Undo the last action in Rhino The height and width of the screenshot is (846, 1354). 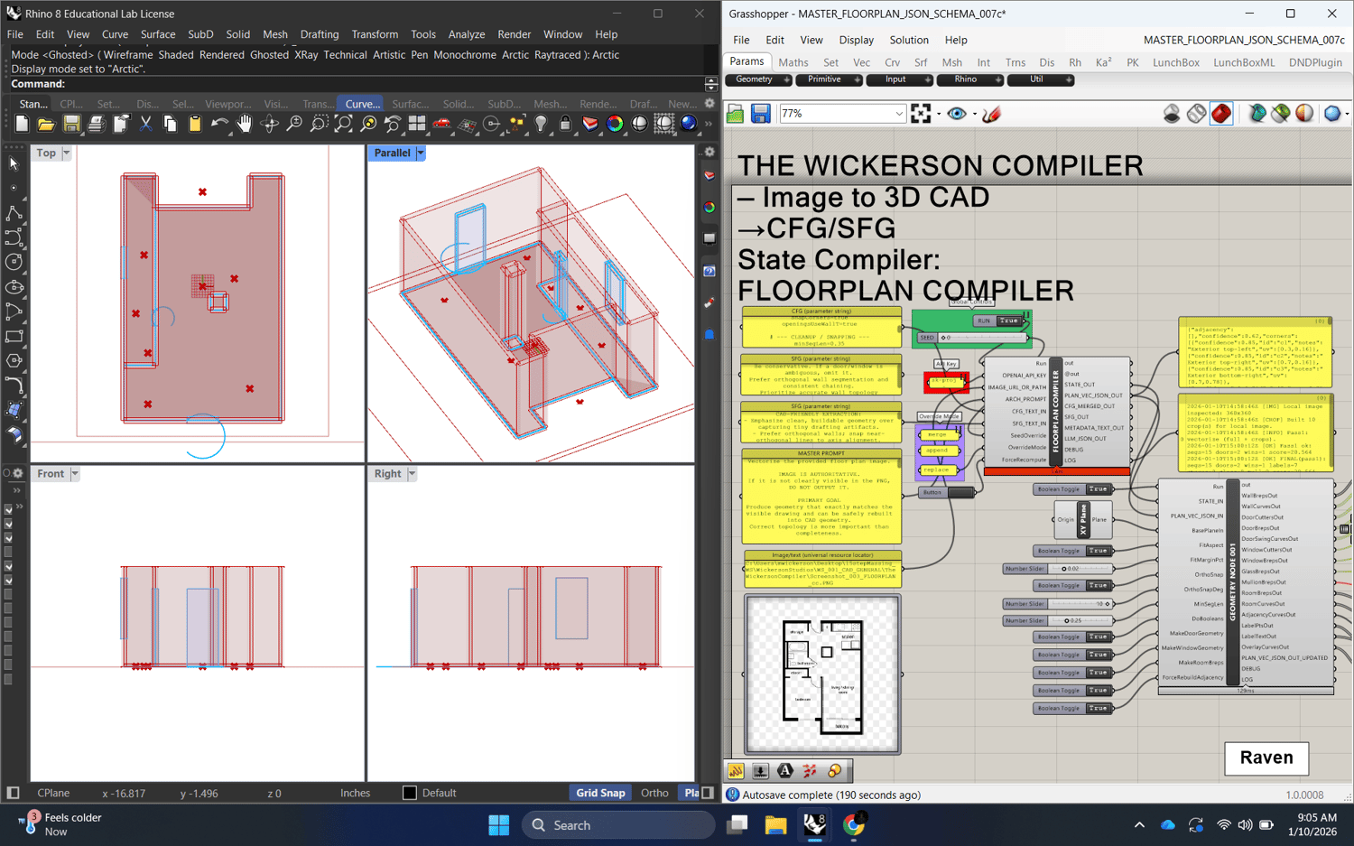(219, 125)
